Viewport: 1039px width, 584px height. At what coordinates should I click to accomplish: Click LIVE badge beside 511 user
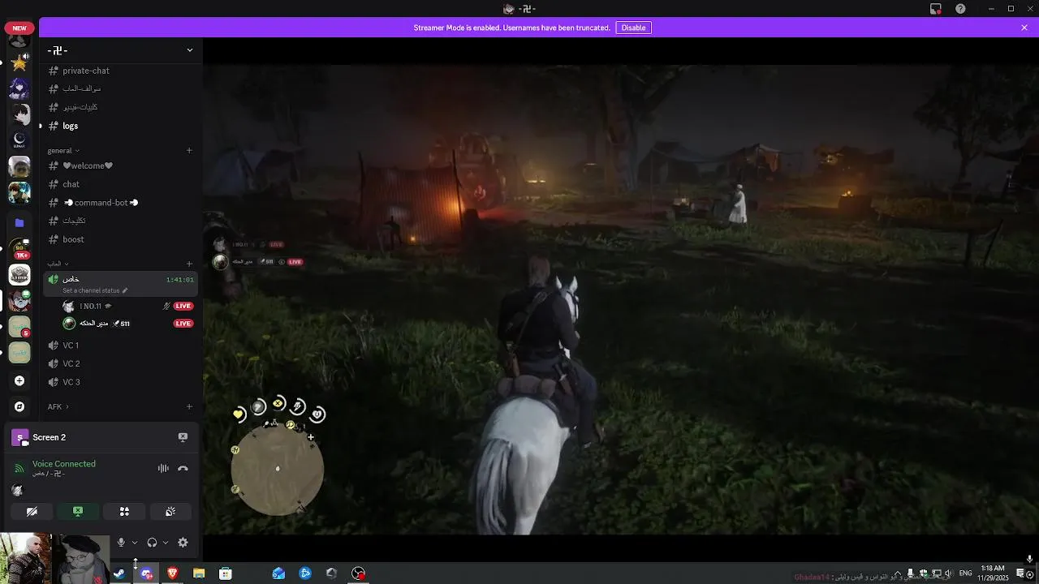tap(183, 324)
